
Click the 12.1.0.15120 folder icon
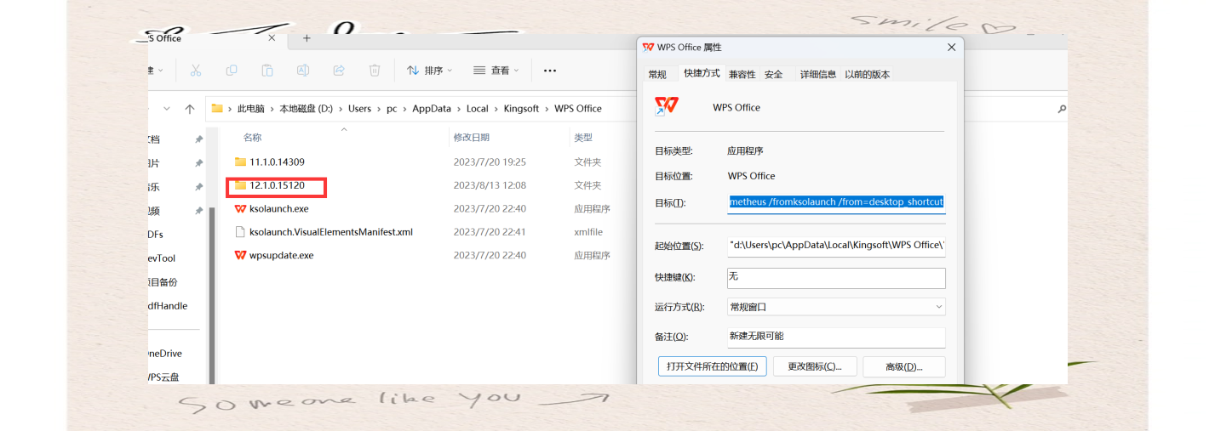240,184
